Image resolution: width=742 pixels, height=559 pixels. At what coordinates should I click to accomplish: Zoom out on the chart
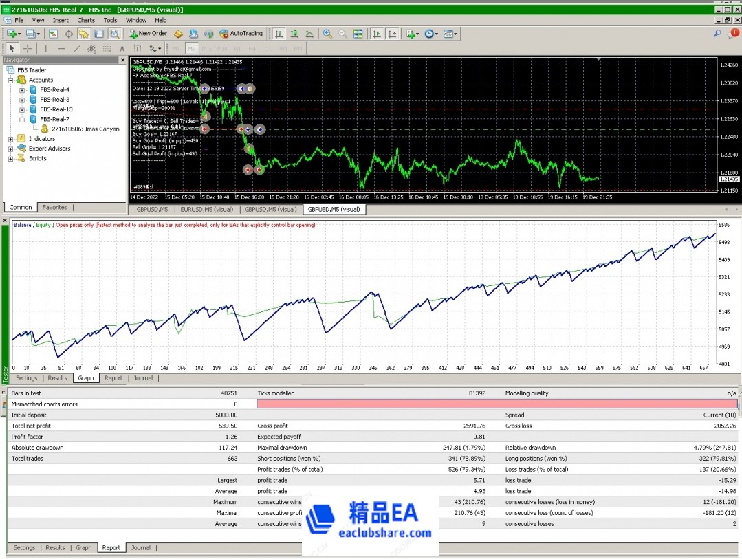click(x=342, y=33)
